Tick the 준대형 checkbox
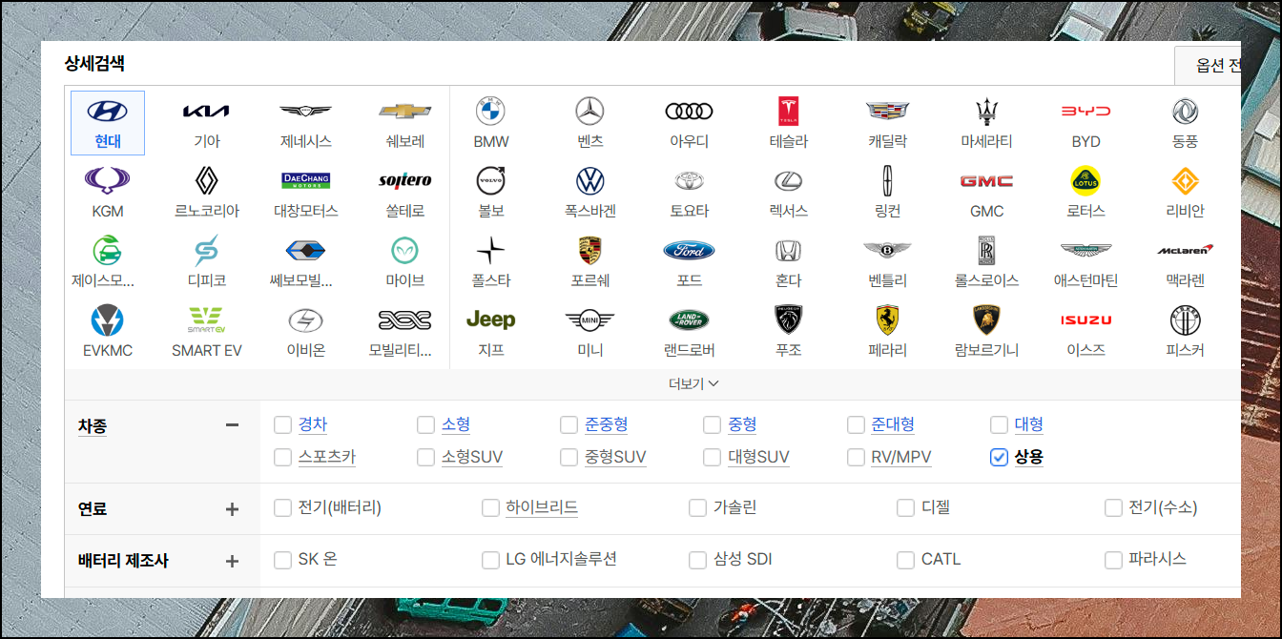Viewport: 1282px width, 639px height. click(855, 424)
